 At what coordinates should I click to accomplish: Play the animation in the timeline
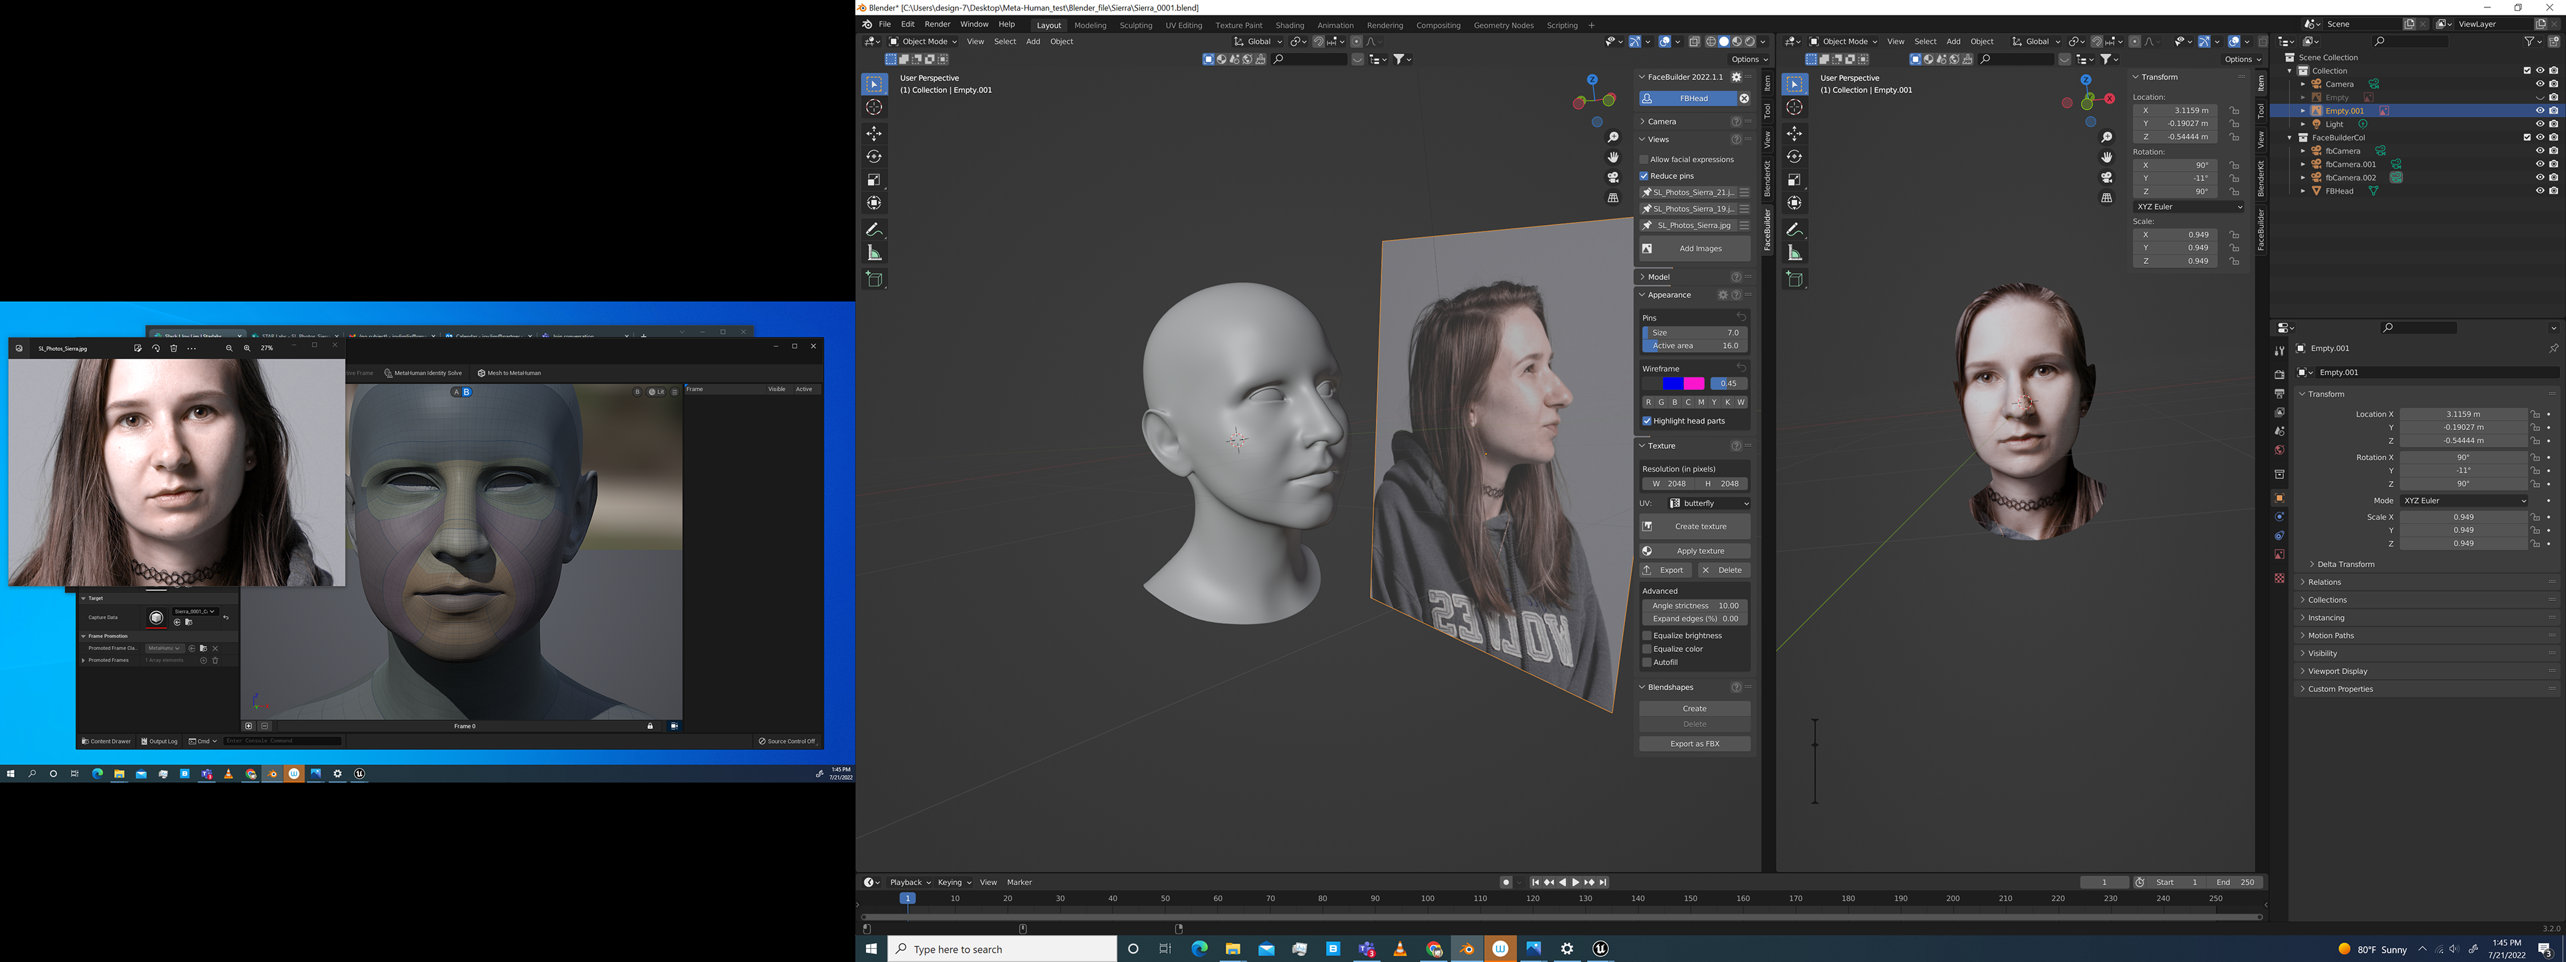tap(1576, 883)
